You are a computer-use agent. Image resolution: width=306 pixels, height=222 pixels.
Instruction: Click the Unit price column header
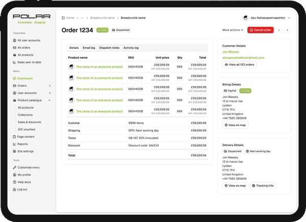(162, 58)
